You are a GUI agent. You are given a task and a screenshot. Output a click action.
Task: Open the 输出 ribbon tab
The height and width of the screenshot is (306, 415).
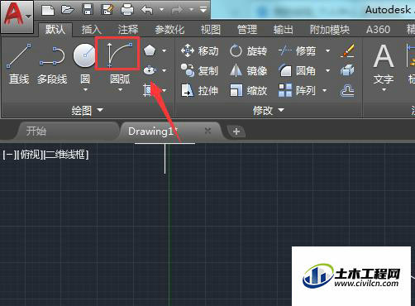(x=284, y=30)
